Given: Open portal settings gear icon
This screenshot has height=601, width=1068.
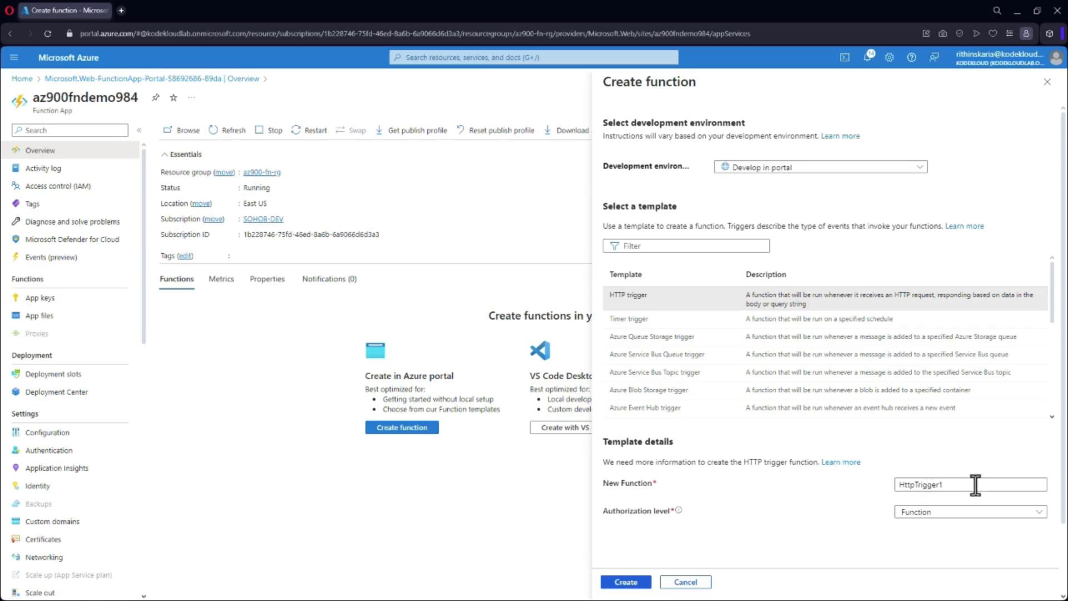Looking at the screenshot, I should tap(889, 57).
